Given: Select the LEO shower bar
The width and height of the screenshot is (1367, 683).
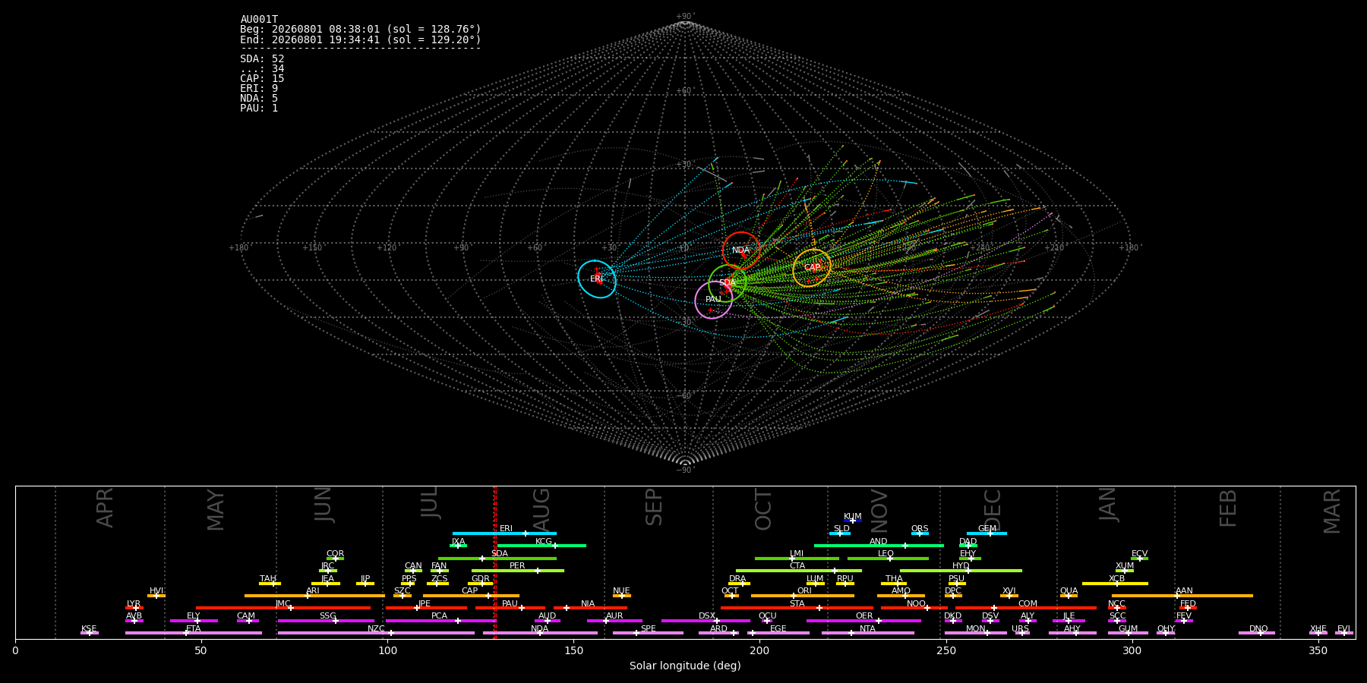Looking at the screenshot, I should pos(888,559).
